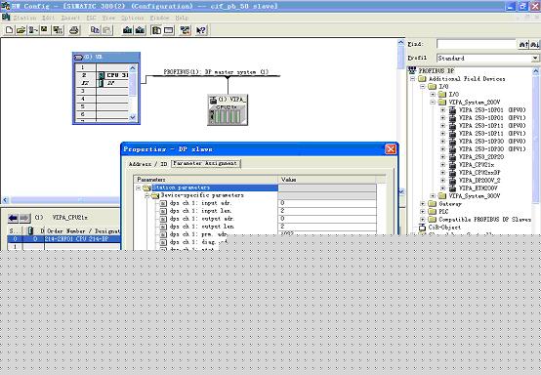Switch to the Parameter Assignment tab

tap(206, 163)
